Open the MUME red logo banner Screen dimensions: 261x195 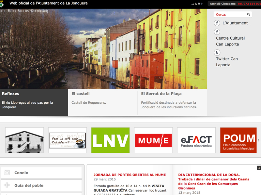[153, 140]
